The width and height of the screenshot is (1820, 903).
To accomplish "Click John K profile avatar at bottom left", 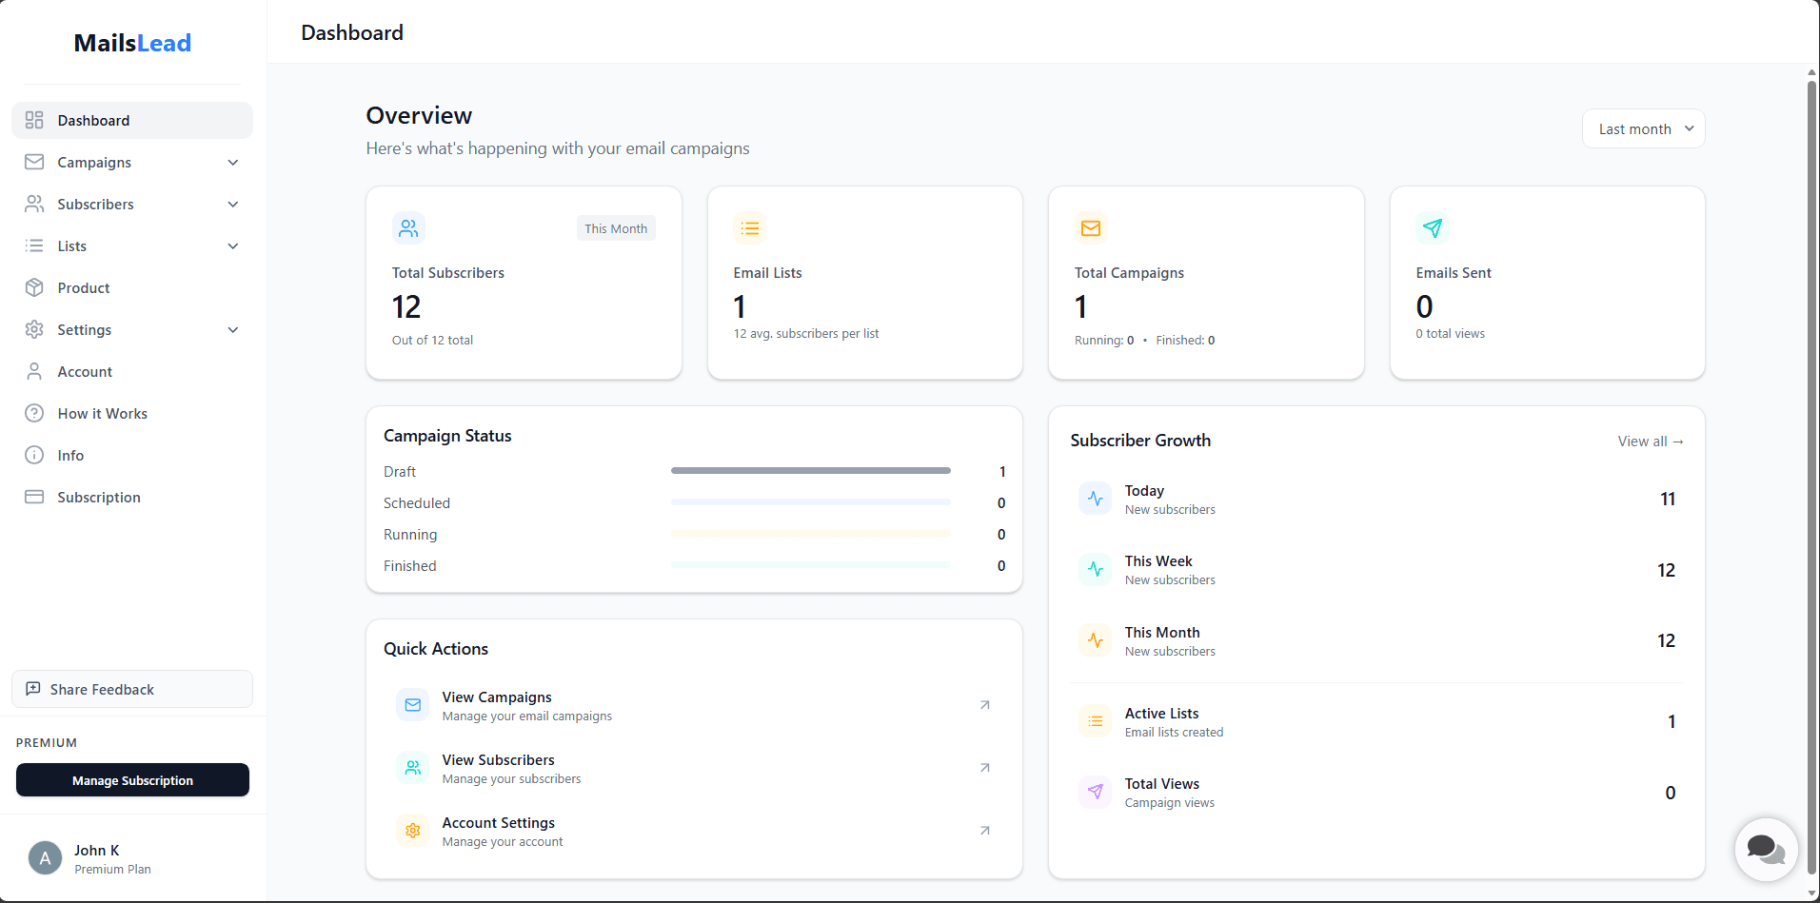I will click(x=45, y=857).
